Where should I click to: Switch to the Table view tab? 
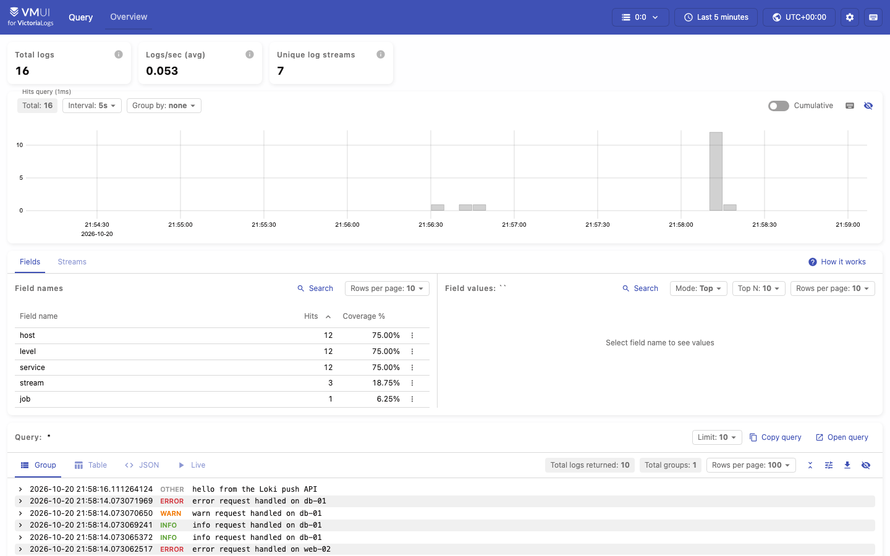click(x=91, y=465)
